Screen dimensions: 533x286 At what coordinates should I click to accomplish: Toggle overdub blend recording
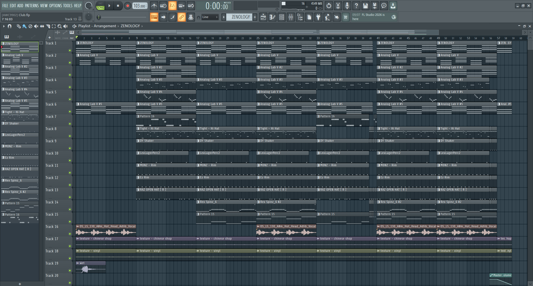click(182, 6)
